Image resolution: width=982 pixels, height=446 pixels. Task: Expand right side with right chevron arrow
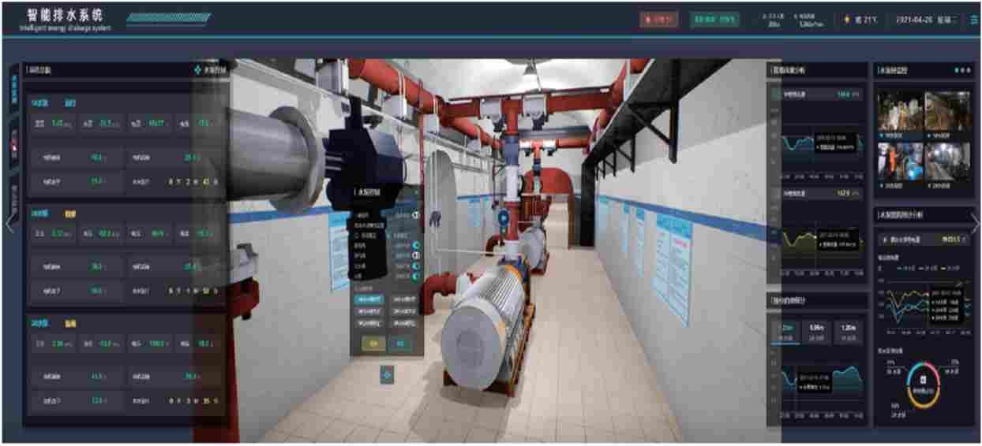click(976, 224)
